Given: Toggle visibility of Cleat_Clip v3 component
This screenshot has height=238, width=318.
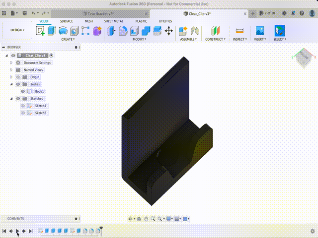Looking at the screenshot, I should [13, 56].
